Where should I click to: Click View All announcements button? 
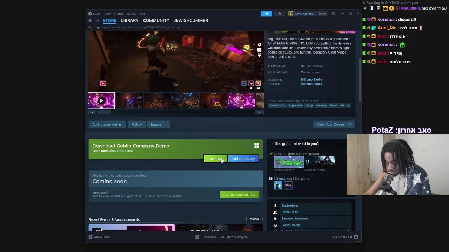[255, 219]
